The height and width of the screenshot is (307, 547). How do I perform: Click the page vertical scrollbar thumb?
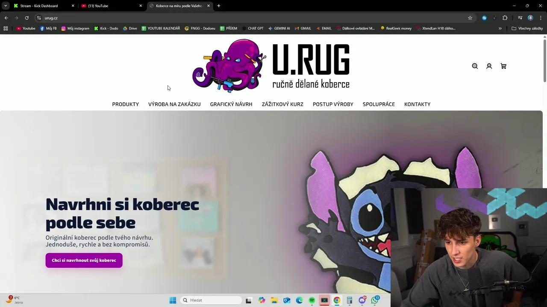point(545,61)
